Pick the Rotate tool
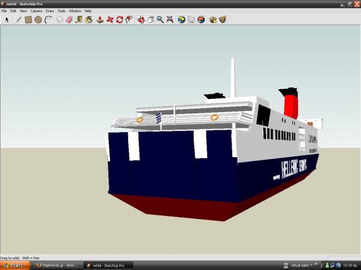Screen dimensions: 361x270 [120, 19]
